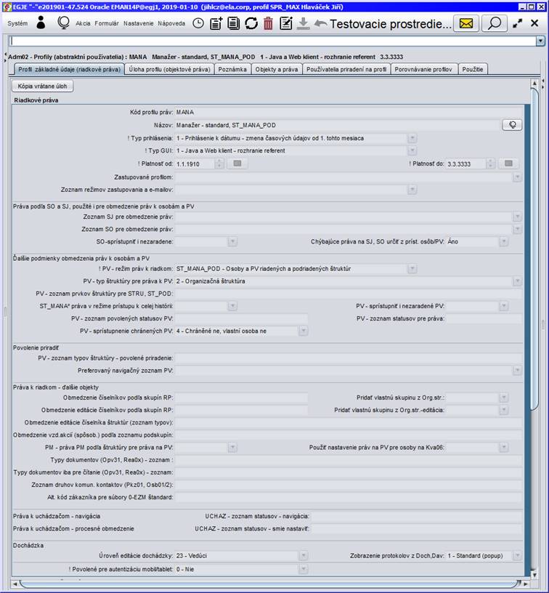Image resolution: width=549 pixels, height=593 pixels.
Task: Open the Systém menu
Action: click(x=17, y=23)
